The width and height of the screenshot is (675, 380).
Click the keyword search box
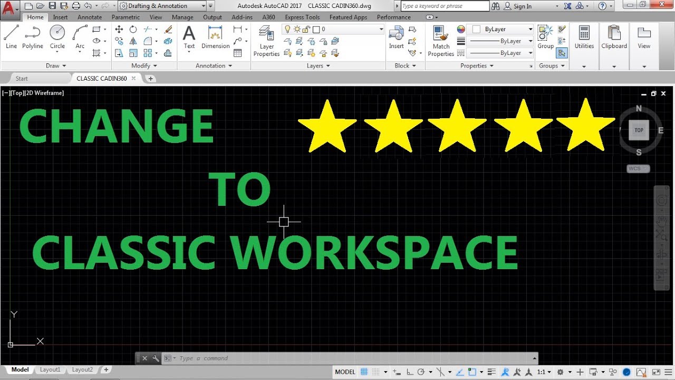(x=445, y=6)
